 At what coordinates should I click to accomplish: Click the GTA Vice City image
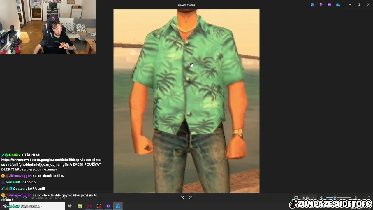pyautogui.click(x=186, y=101)
